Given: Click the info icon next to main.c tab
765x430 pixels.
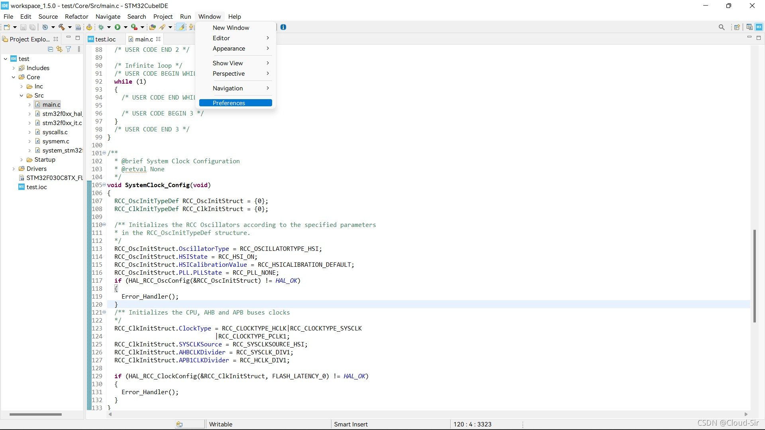Looking at the screenshot, I should pos(283,27).
